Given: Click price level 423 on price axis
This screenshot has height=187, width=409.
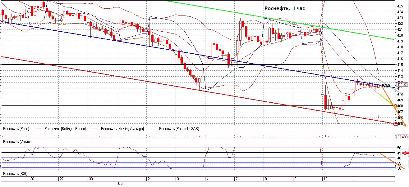Looking at the screenshot, I should (x=400, y=18).
